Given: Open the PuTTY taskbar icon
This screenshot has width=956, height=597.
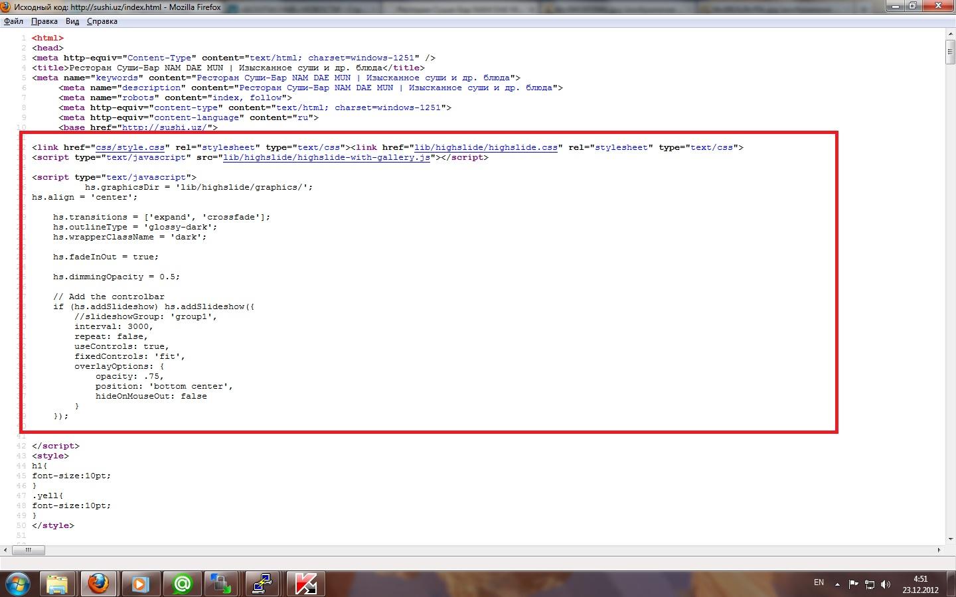Looking at the screenshot, I should pyautogui.click(x=262, y=584).
